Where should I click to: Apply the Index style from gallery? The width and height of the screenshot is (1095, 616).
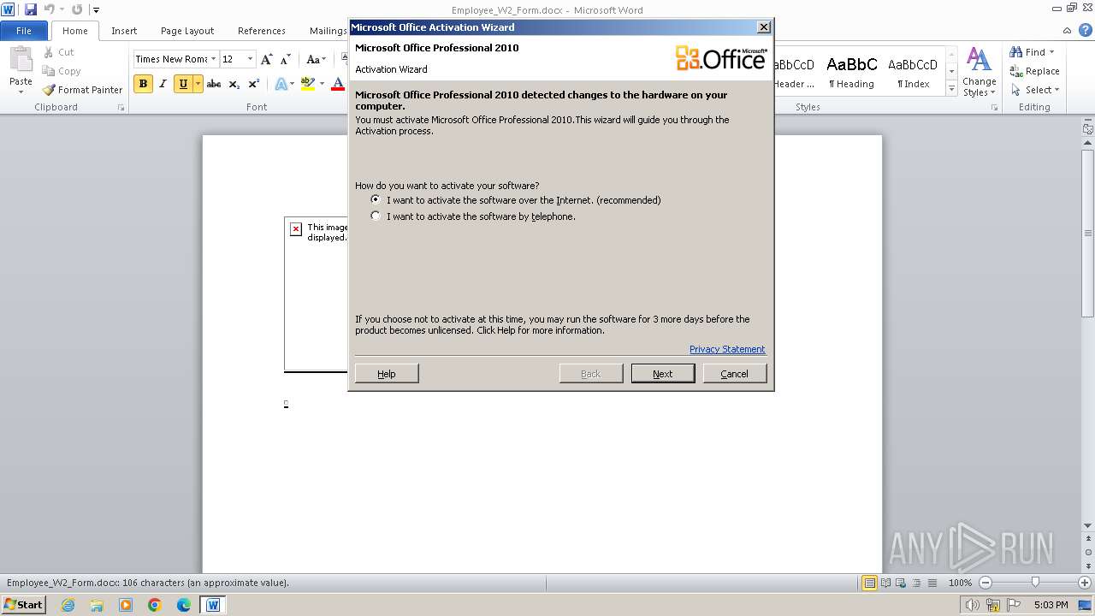tap(913, 73)
